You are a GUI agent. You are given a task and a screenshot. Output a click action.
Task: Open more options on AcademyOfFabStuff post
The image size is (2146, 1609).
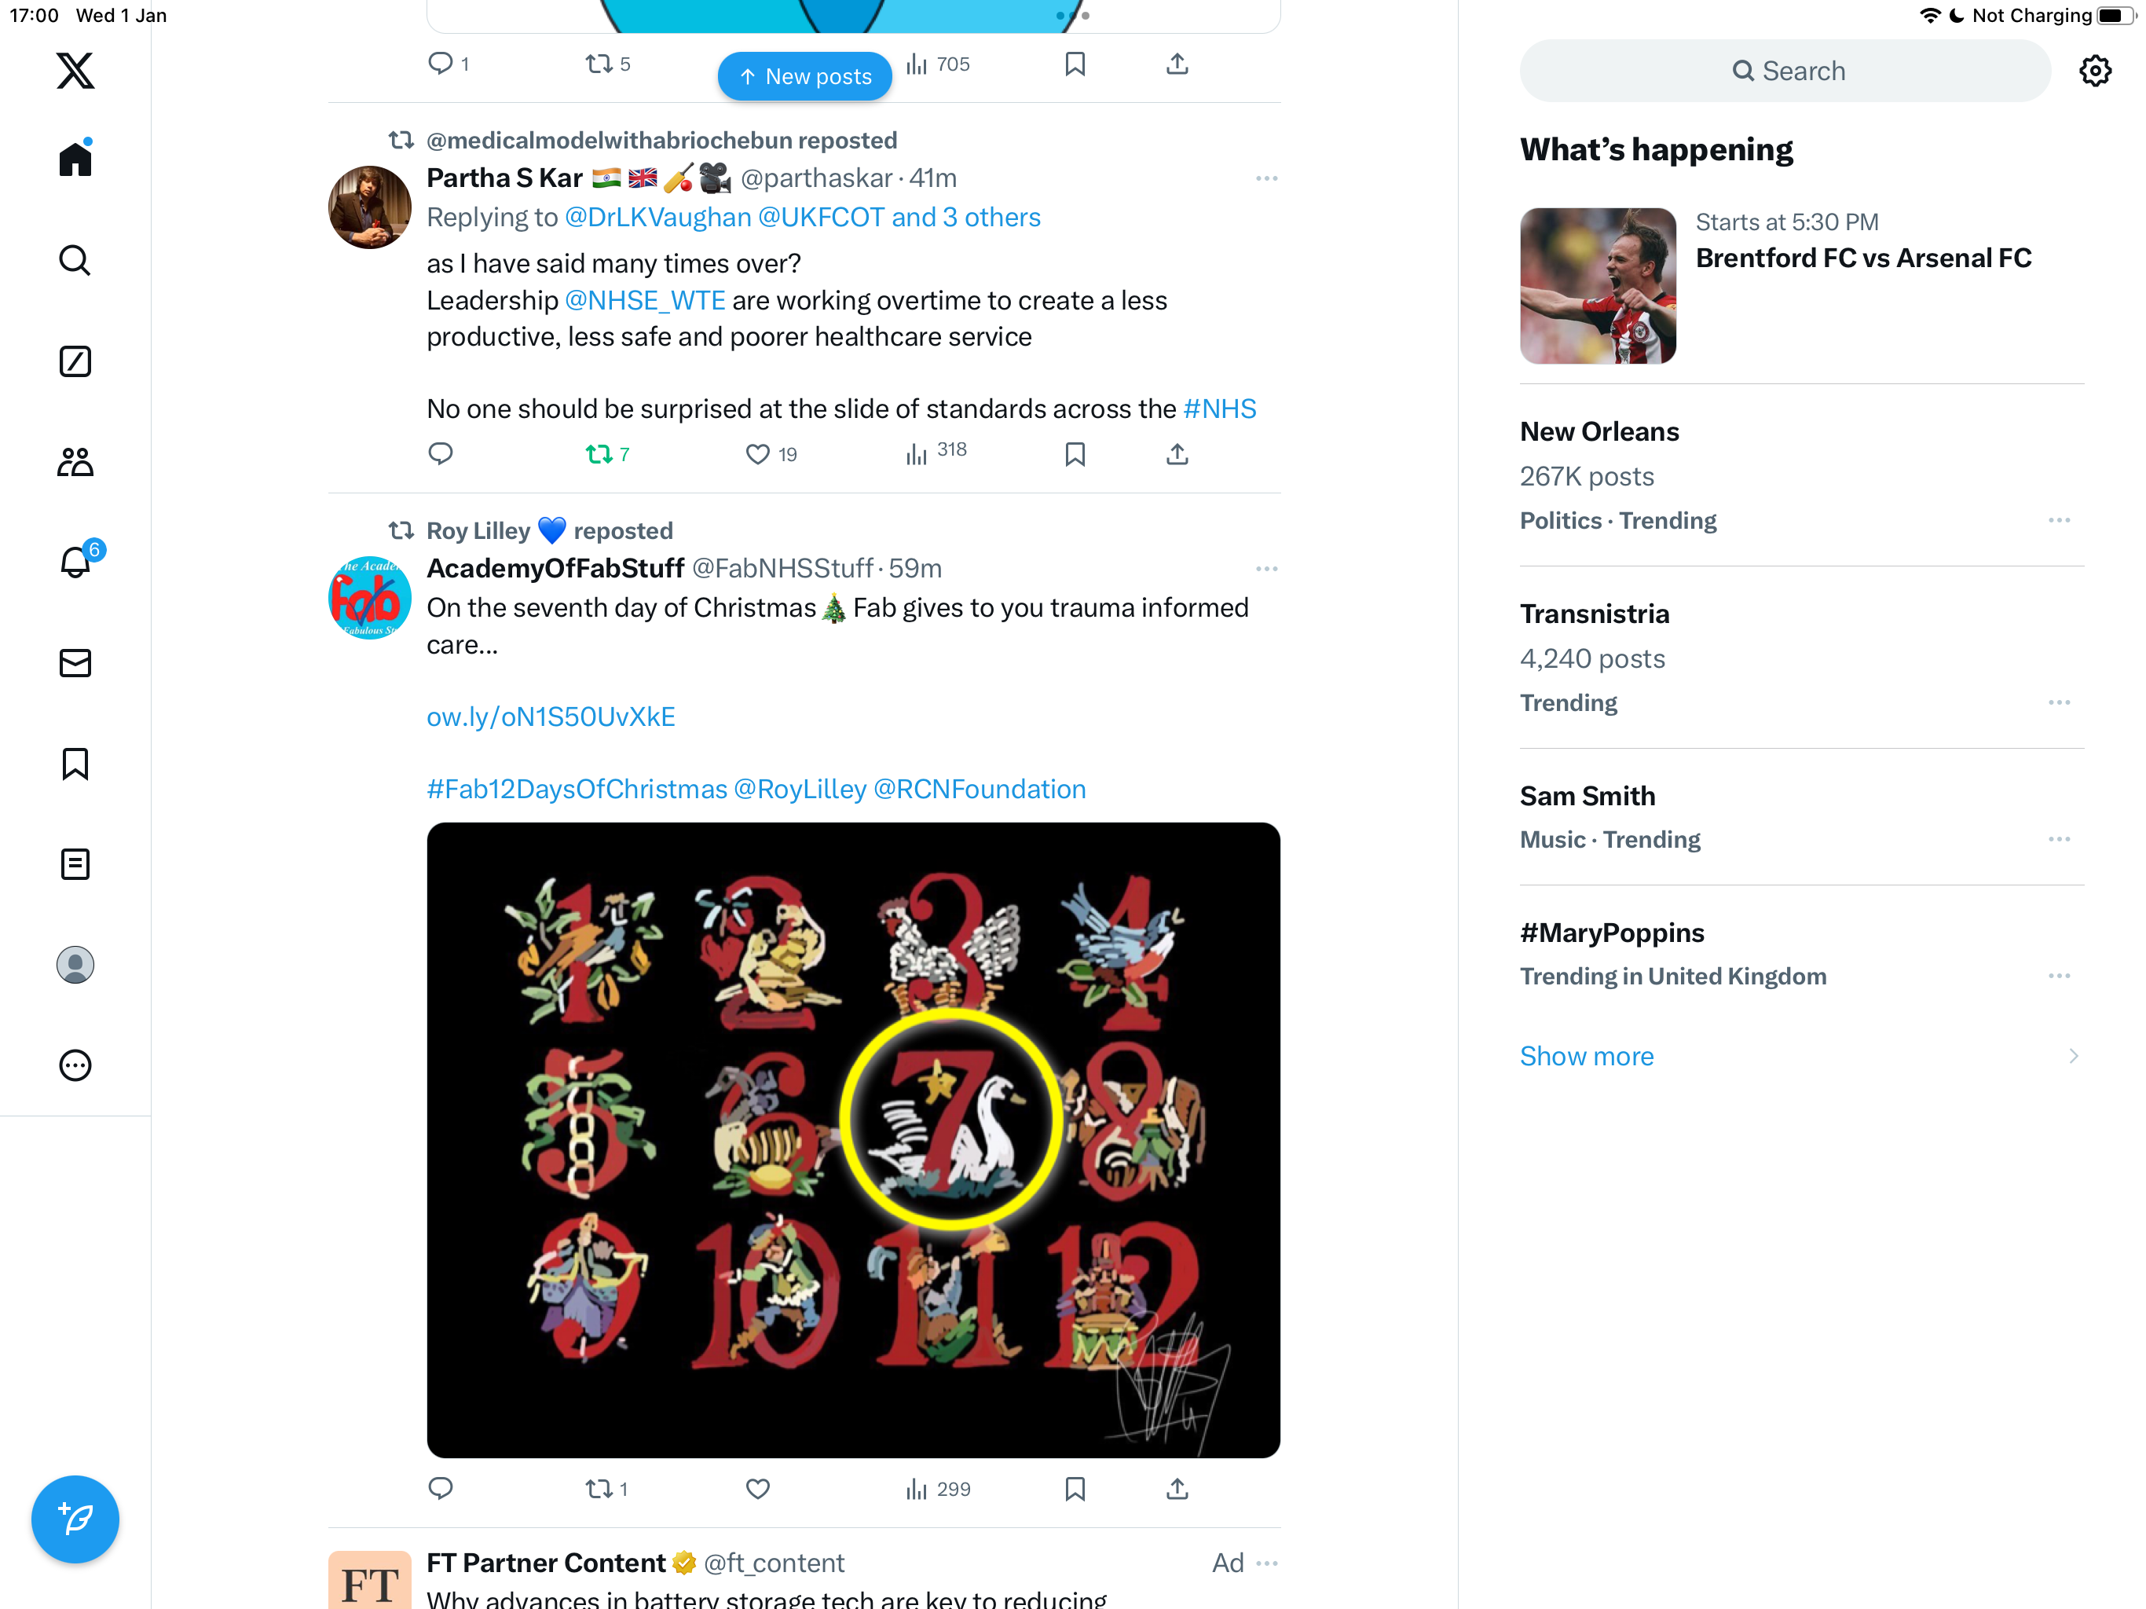[1266, 569]
